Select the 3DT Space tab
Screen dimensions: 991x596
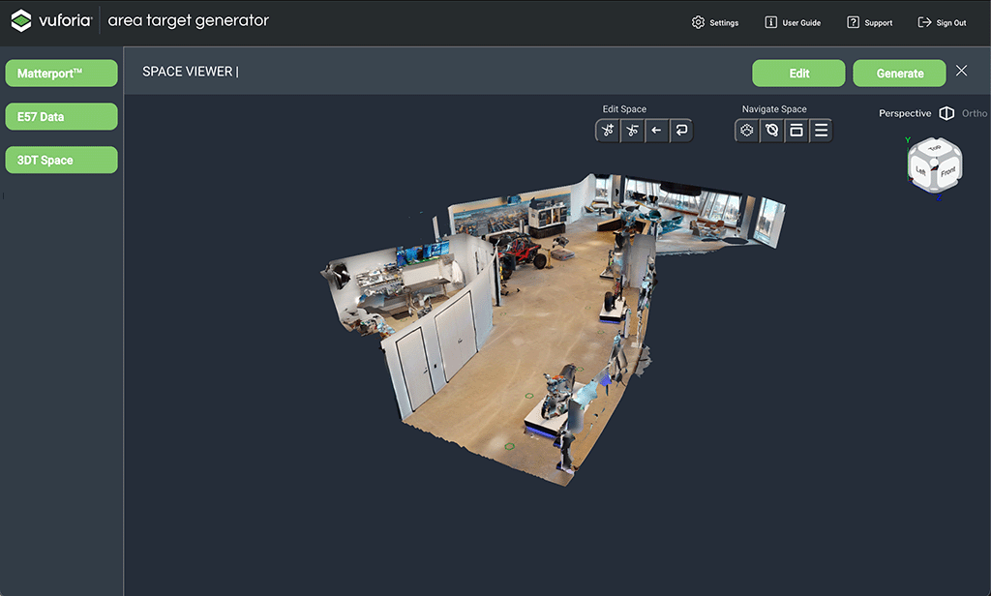click(x=61, y=161)
